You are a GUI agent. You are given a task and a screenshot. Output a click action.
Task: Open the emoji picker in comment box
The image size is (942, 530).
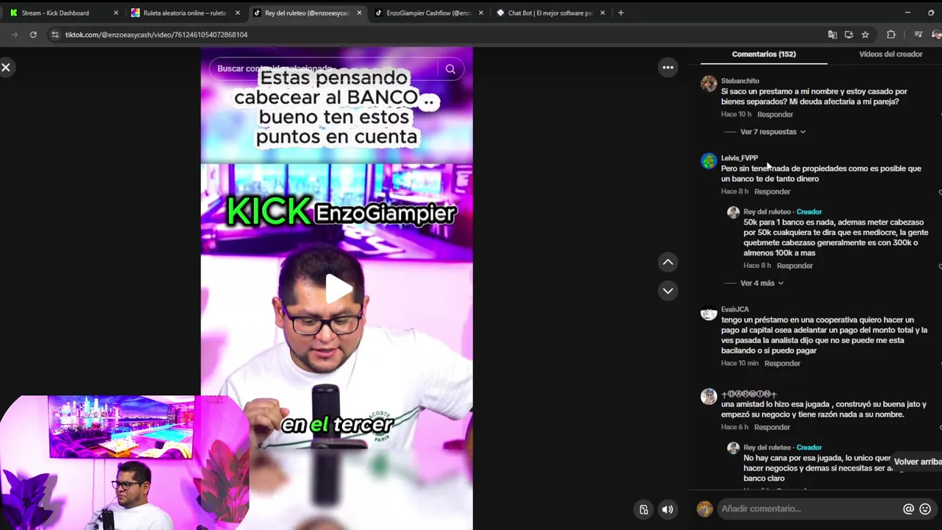925,509
